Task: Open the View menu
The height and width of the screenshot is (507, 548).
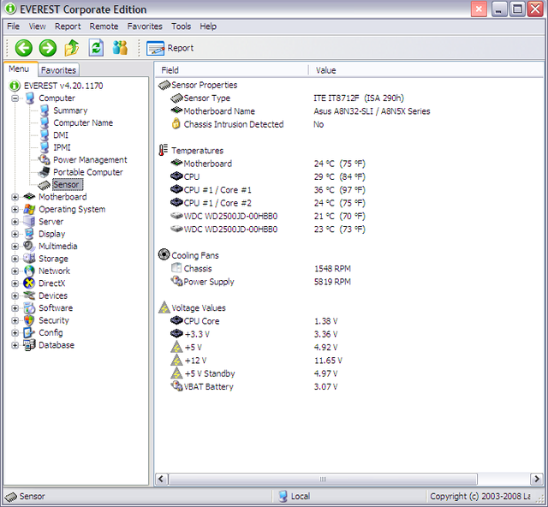Action: click(37, 27)
